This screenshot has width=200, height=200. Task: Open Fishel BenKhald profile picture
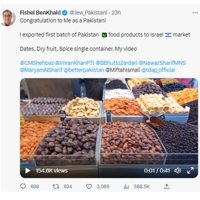(x=8, y=17)
